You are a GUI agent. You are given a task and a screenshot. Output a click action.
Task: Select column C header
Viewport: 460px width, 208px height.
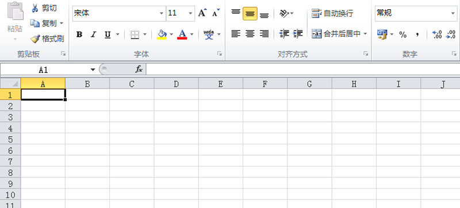tap(132, 84)
